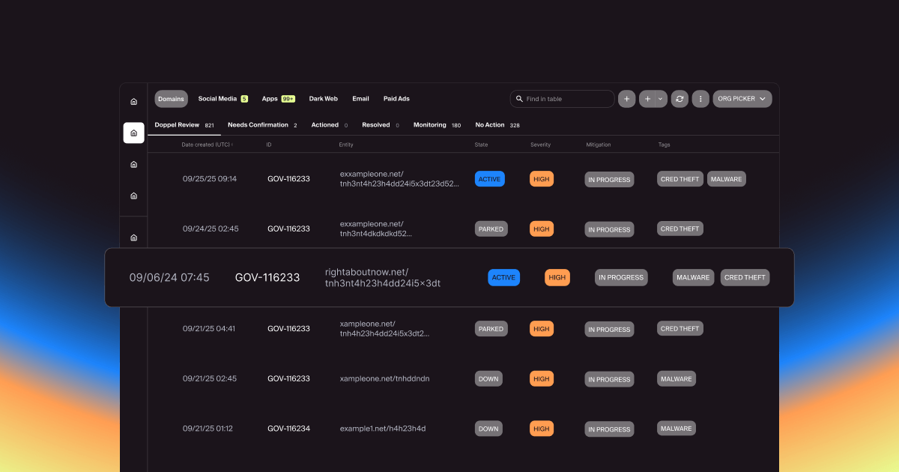The height and width of the screenshot is (472, 899).
Task: Open the Apps tab
Action: click(278, 99)
